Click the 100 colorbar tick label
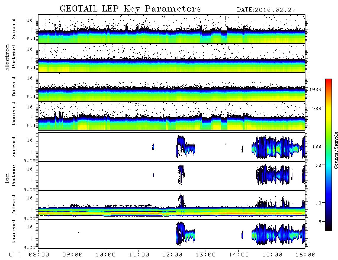The width and height of the screenshot is (338, 260). [317, 146]
